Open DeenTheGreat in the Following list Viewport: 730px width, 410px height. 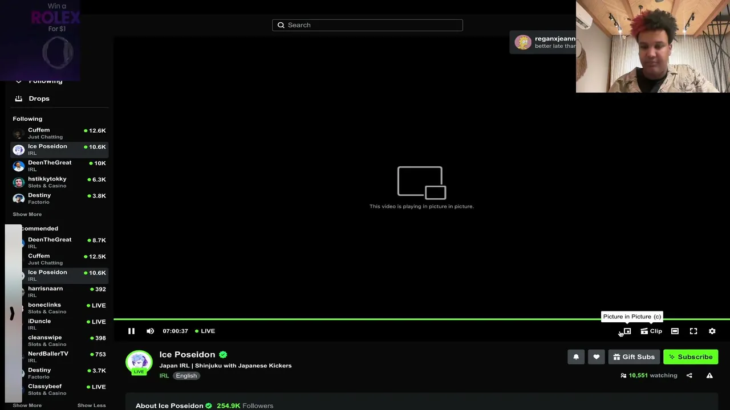click(x=59, y=166)
